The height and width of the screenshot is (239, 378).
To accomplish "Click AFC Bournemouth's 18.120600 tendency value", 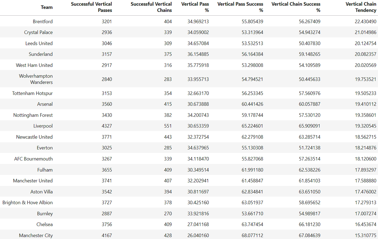I will click(x=365, y=159).
